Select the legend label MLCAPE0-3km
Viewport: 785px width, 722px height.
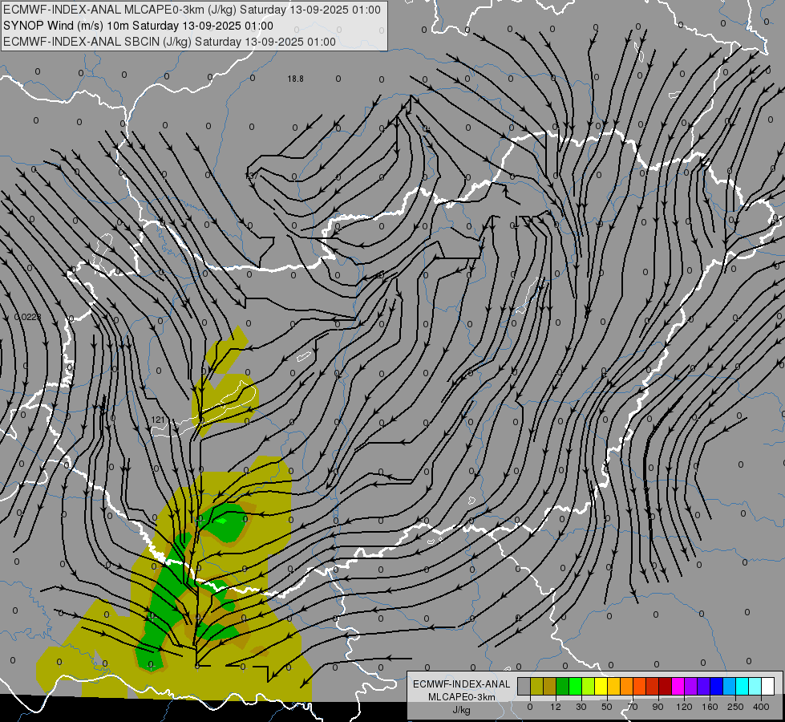[461, 697]
